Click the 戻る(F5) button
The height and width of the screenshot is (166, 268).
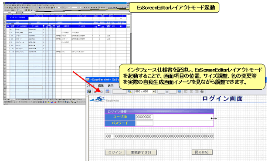202,152
